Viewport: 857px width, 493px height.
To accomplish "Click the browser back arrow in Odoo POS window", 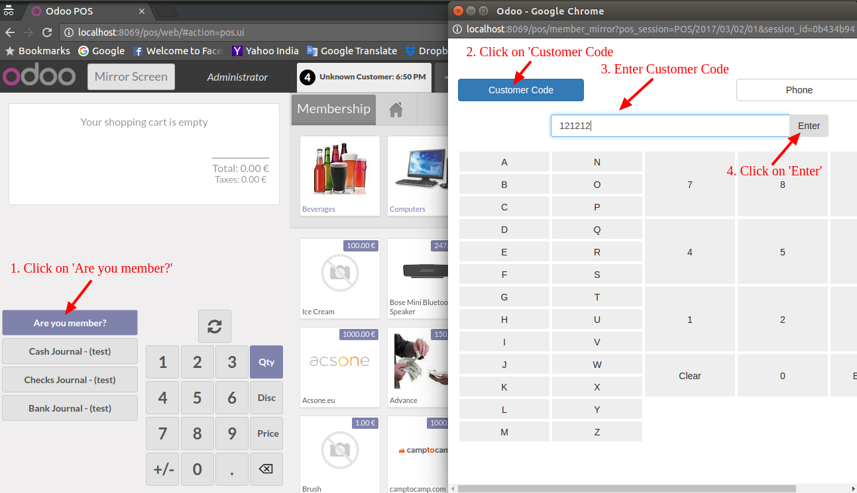I will 9,32.
